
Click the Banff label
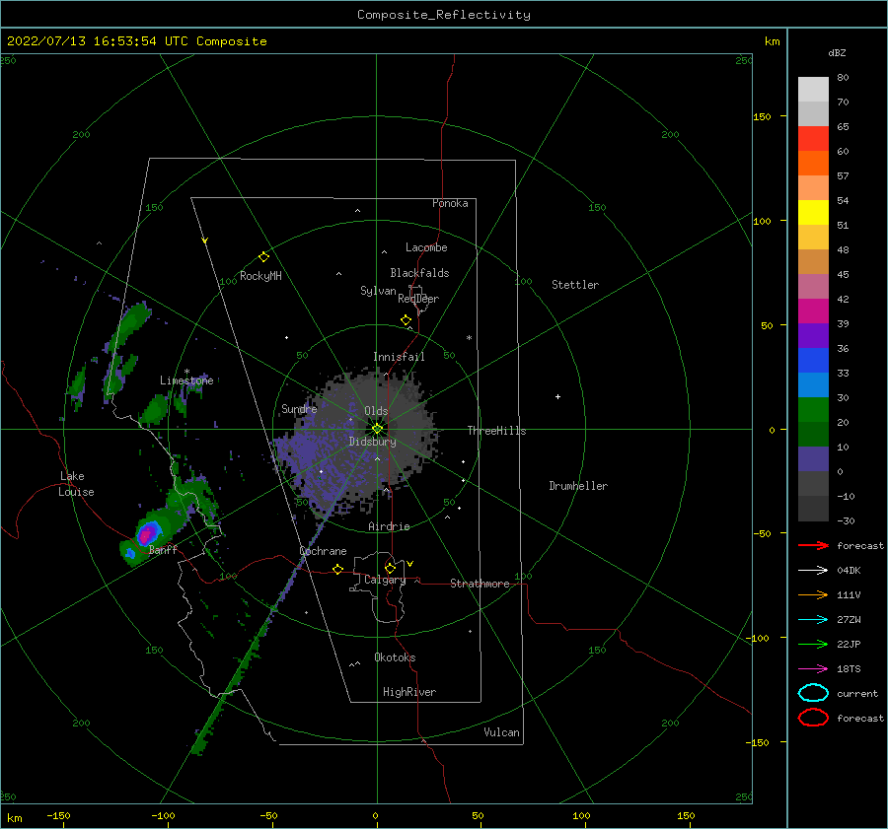click(x=163, y=549)
